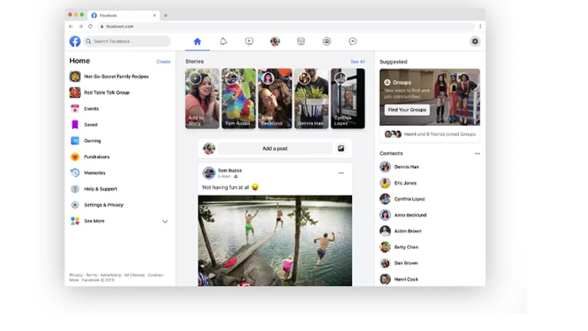Open the Watch video tab
The image size is (588, 331).
click(249, 42)
